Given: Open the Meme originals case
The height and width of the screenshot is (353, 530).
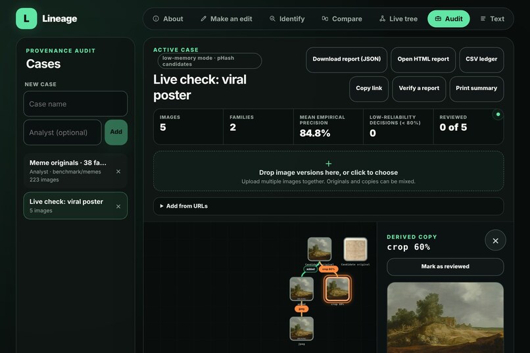Looking at the screenshot, I should coord(76,171).
